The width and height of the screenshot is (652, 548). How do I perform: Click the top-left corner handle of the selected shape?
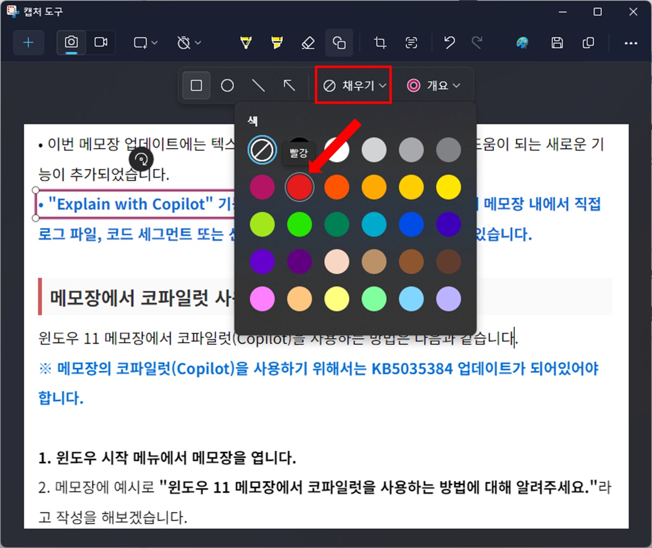point(36,190)
